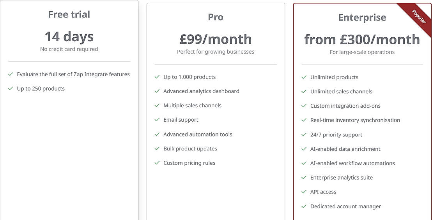
Task: Click the checkmark next to Advanced analytics dashboard
Action: [x=157, y=91]
